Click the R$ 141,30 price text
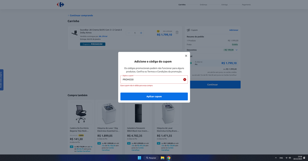Screen dimensions: 308x161 (x=76, y=139)
